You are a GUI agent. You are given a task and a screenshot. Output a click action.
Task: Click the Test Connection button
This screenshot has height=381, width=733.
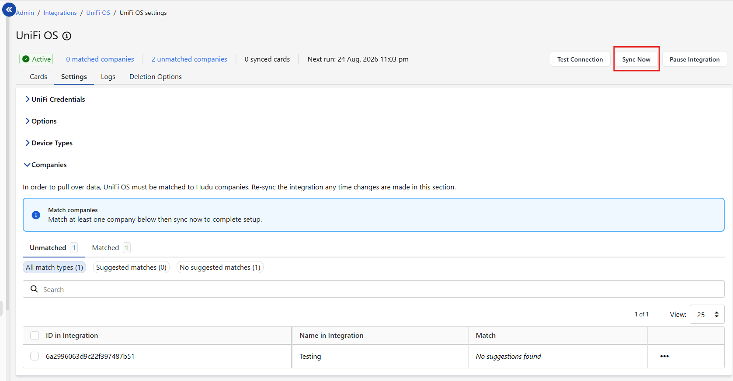[580, 59]
